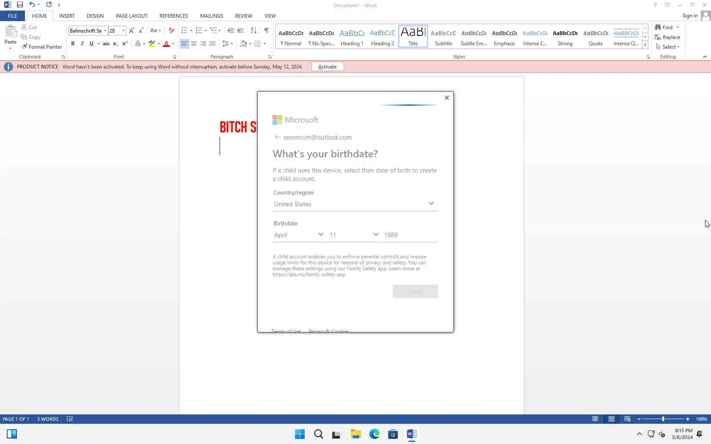Open Microsoft Store from the taskbar
Screen dimensions: 711x444
393,434
